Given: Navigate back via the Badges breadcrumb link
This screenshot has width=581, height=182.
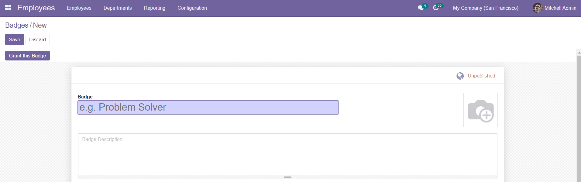Looking at the screenshot, I should coord(16,25).
